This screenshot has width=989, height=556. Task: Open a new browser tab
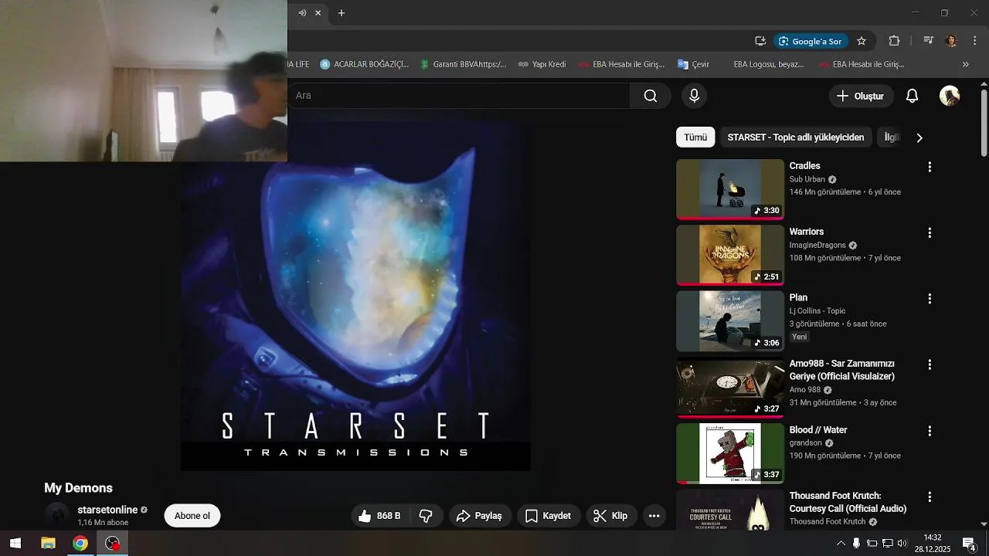[x=342, y=13]
